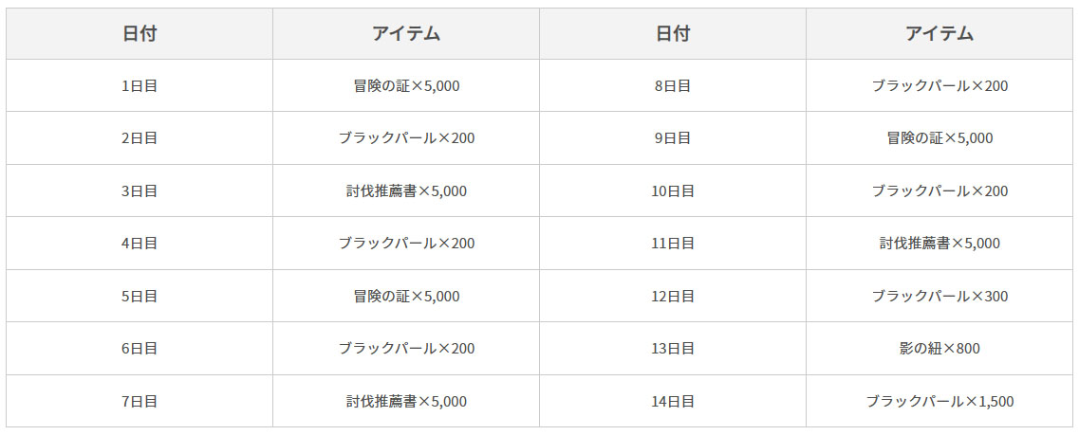Select the 7日目 row label
Viewport: 1079px width, 435px height.
point(140,402)
